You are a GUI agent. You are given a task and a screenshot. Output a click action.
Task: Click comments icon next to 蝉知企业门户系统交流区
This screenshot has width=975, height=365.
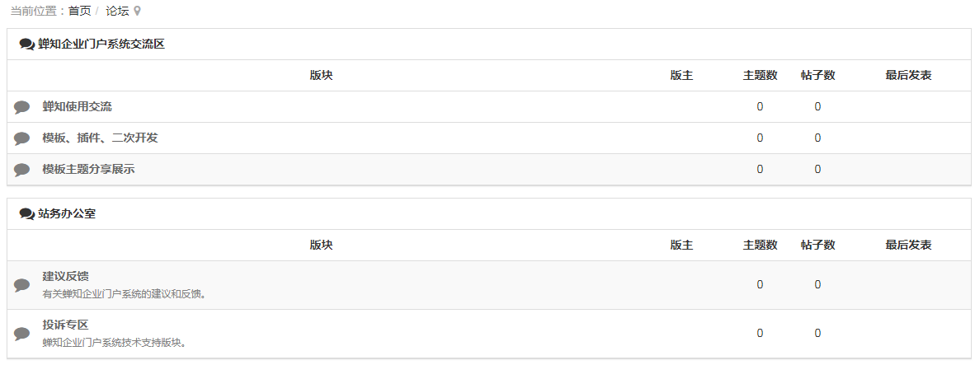pos(26,44)
